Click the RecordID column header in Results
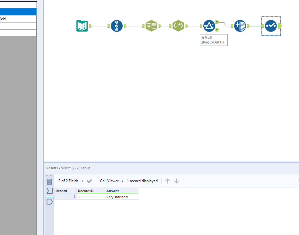The width and height of the screenshot is (299, 235). (85, 191)
